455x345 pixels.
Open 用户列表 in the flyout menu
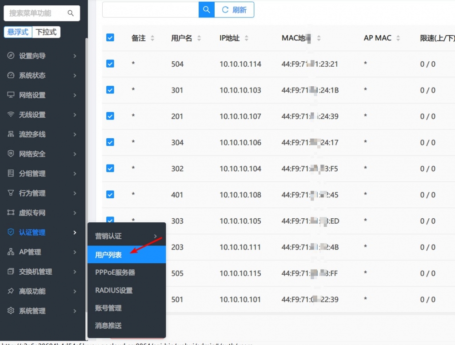108,255
